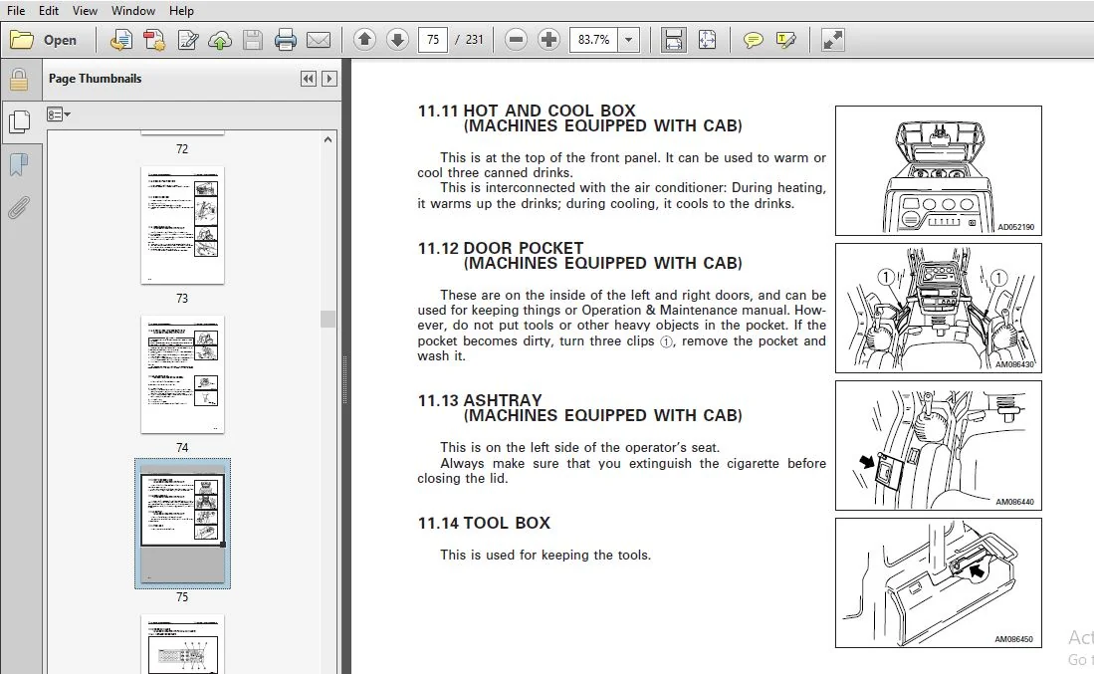The width and height of the screenshot is (1094, 674).
Task: Open the Help menu
Action: tap(181, 11)
